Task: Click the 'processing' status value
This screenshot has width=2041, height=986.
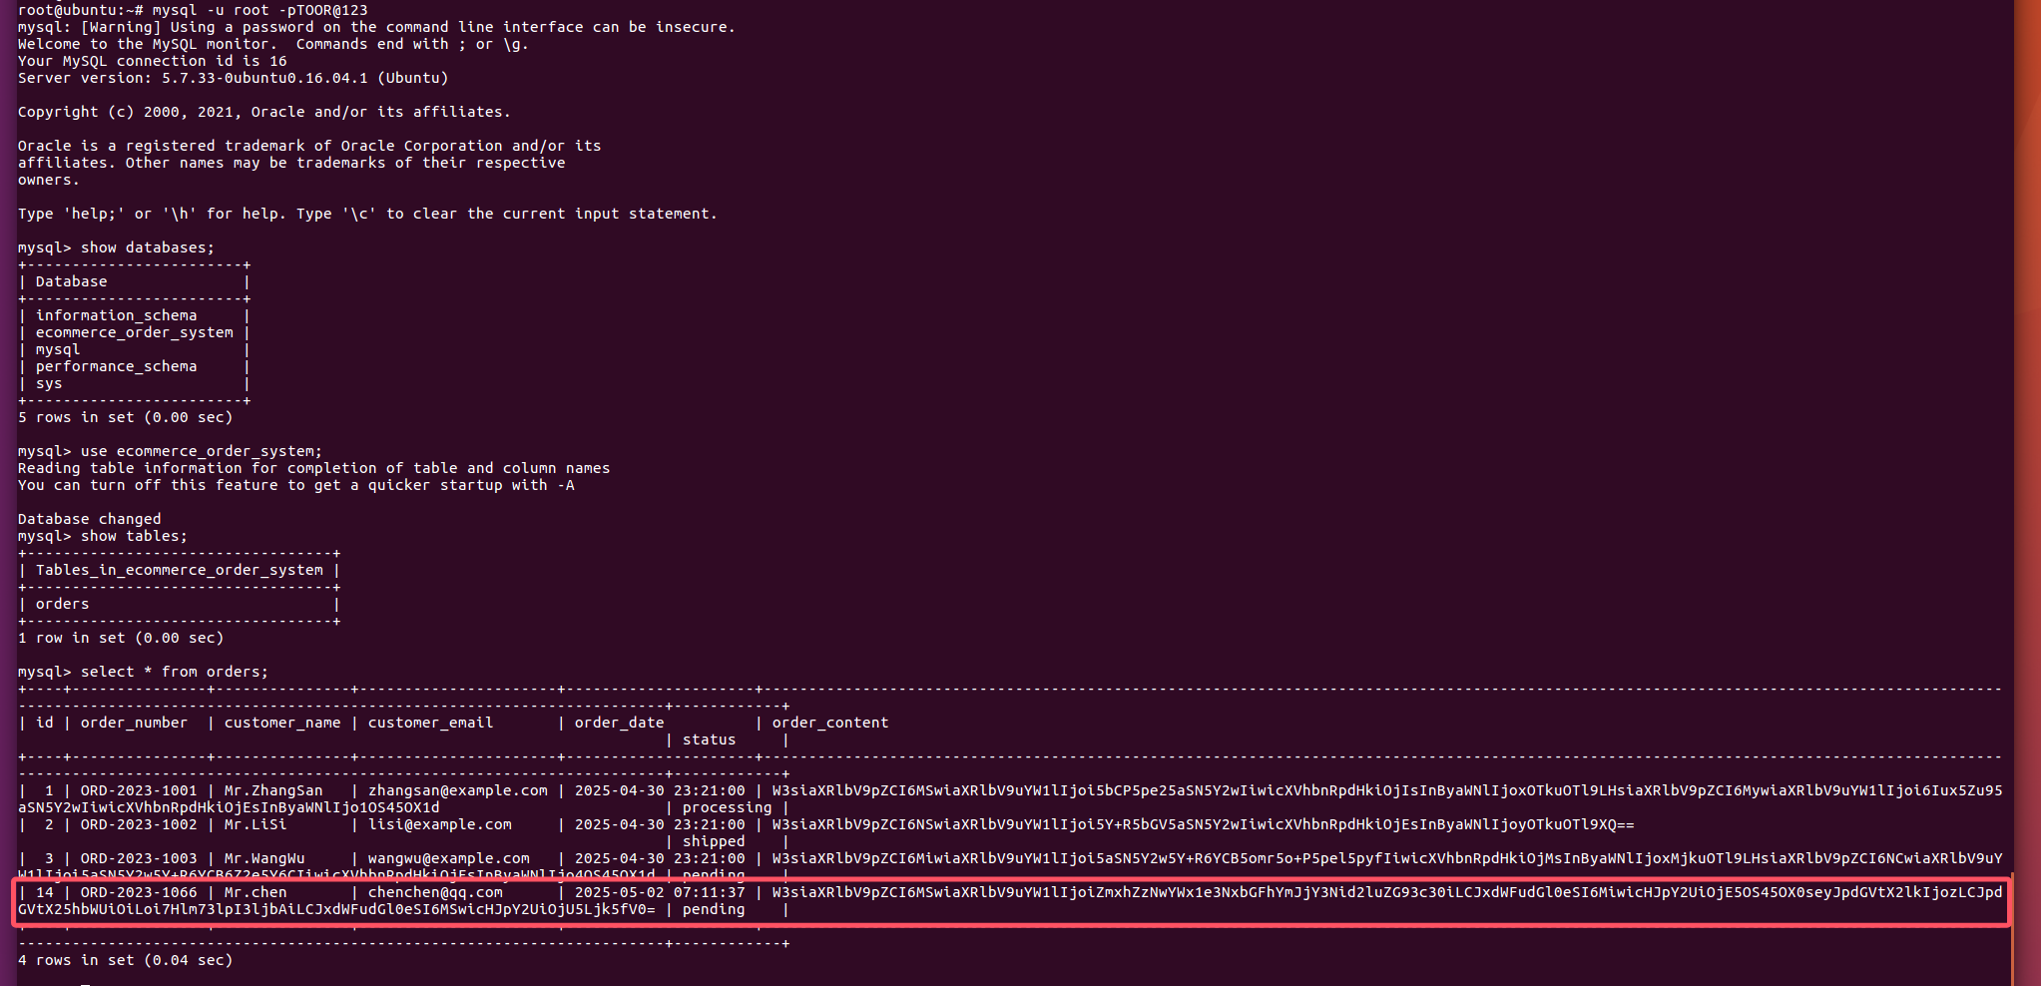Action: point(727,807)
